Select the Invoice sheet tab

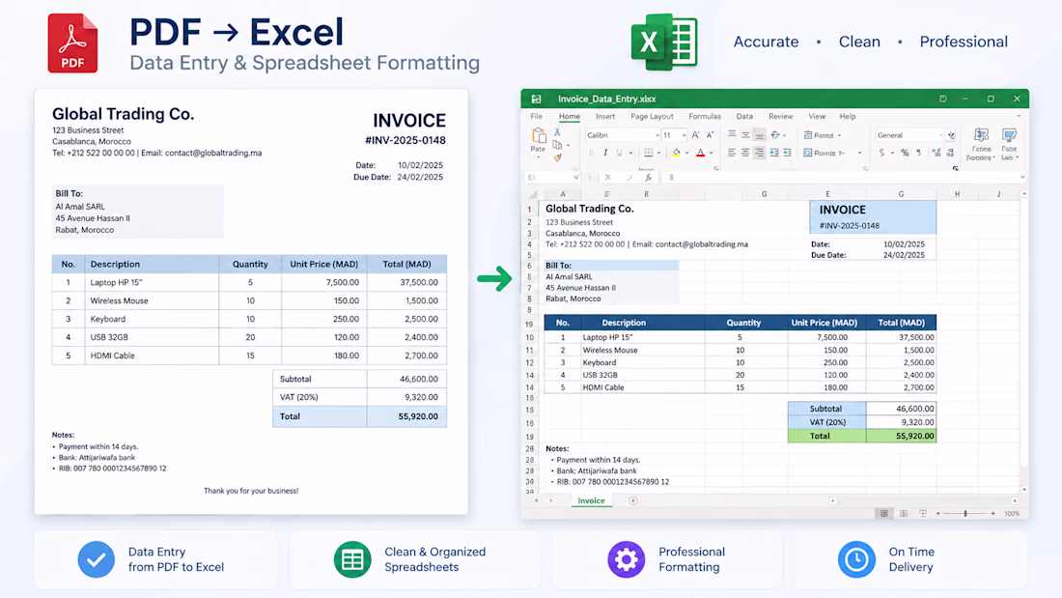591,500
